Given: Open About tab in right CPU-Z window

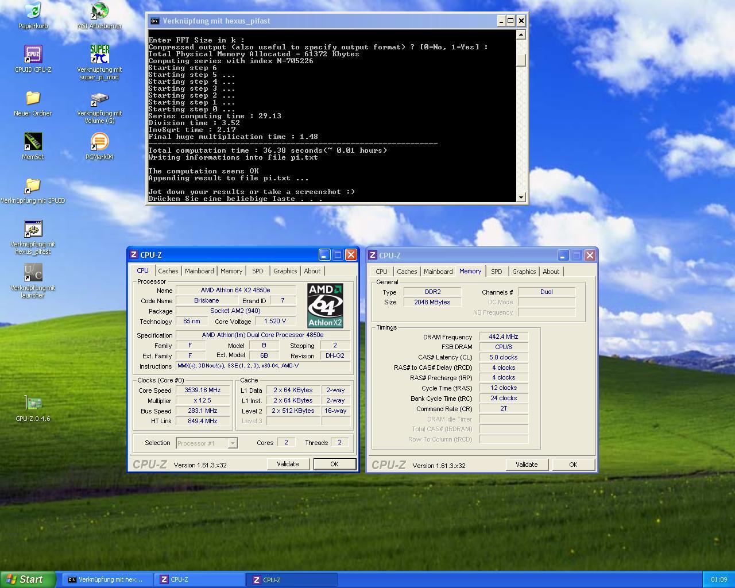Looking at the screenshot, I should (x=551, y=272).
